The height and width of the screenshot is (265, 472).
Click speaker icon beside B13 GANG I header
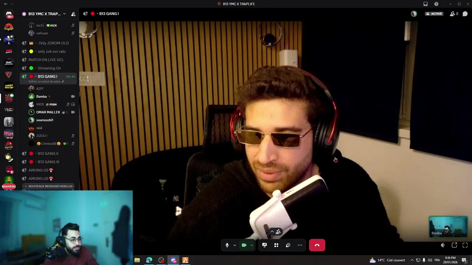[86, 14]
